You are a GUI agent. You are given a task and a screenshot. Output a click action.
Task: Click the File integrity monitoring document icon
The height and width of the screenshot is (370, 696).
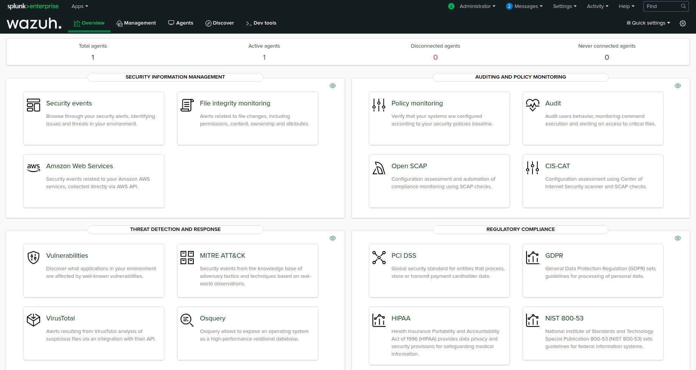(187, 105)
